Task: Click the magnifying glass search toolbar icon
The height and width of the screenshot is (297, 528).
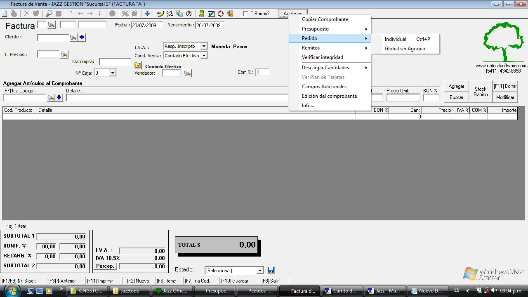Action: click(49, 14)
